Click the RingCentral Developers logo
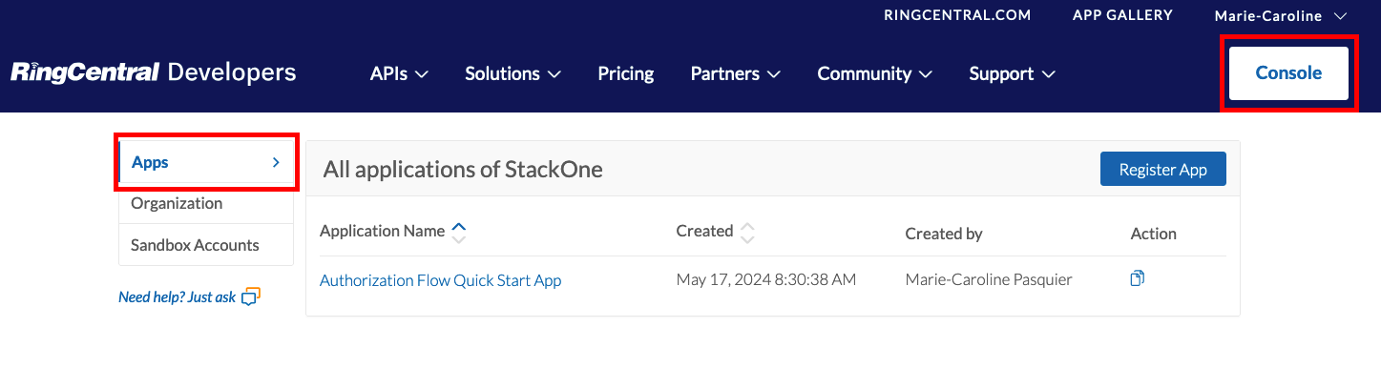Image resolution: width=1381 pixels, height=368 pixels. click(x=153, y=72)
